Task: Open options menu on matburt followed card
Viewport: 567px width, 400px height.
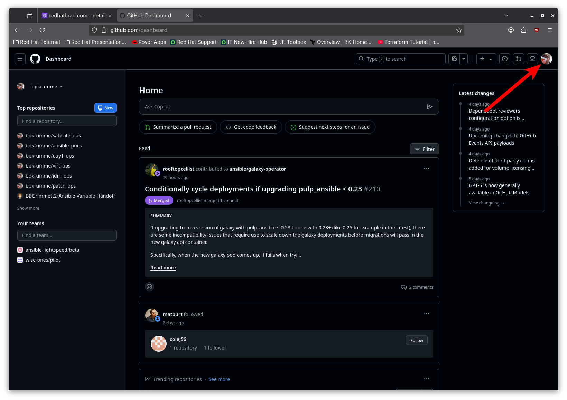Action: point(426,314)
